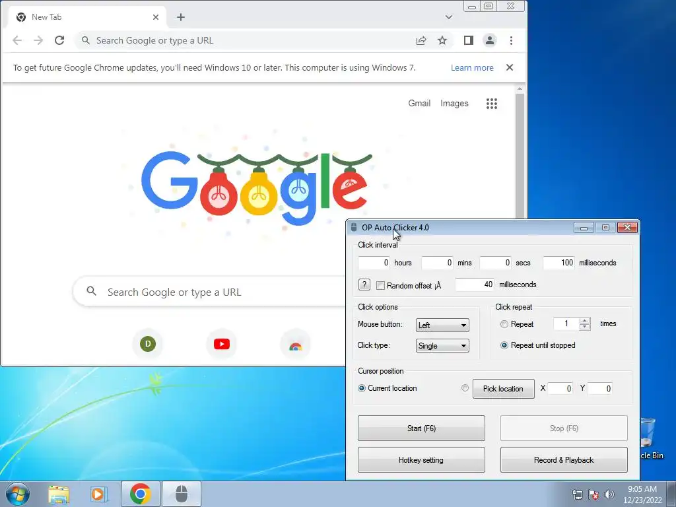Select the Pick location radio button
This screenshot has height=507, width=676.
(465, 388)
